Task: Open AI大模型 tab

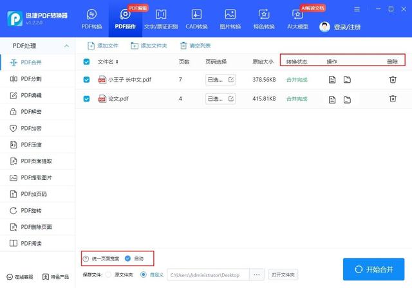Action: tap(297, 19)
